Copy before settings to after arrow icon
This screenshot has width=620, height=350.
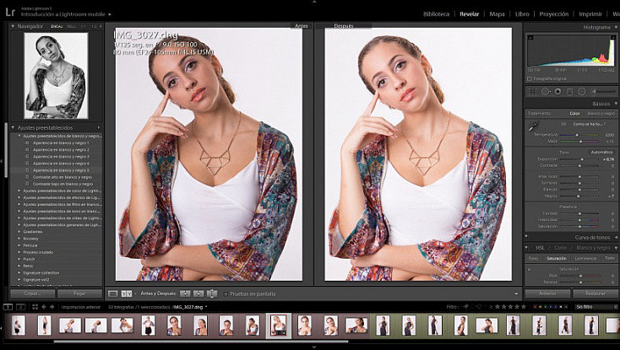pos(185,293)
